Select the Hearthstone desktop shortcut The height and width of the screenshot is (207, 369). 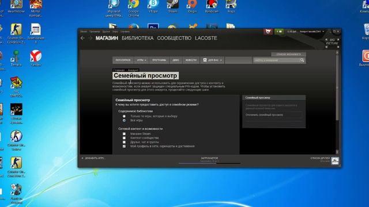tap(16, 7)
